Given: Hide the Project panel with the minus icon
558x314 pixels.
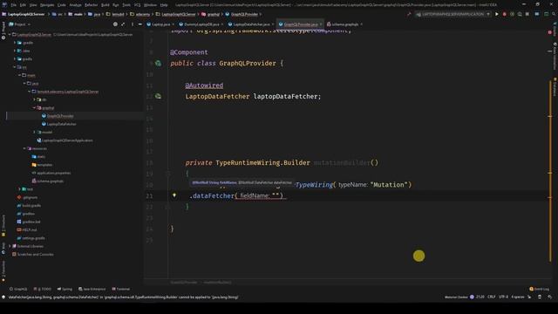Looking at the screenshot, I should tap(139, 24).
